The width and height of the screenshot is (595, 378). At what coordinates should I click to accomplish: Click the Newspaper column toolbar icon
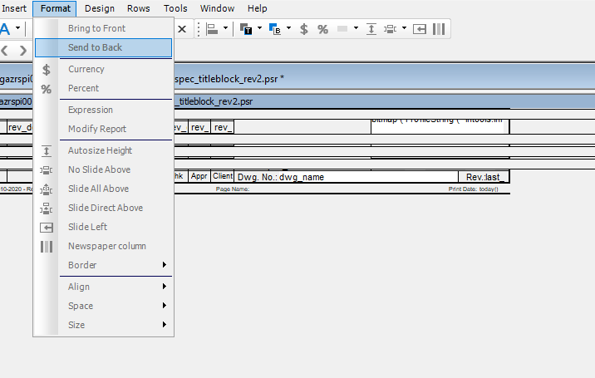(x=439, y=29)
